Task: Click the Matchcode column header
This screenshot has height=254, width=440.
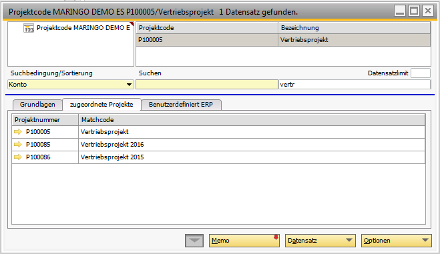Action: point(252,120)
